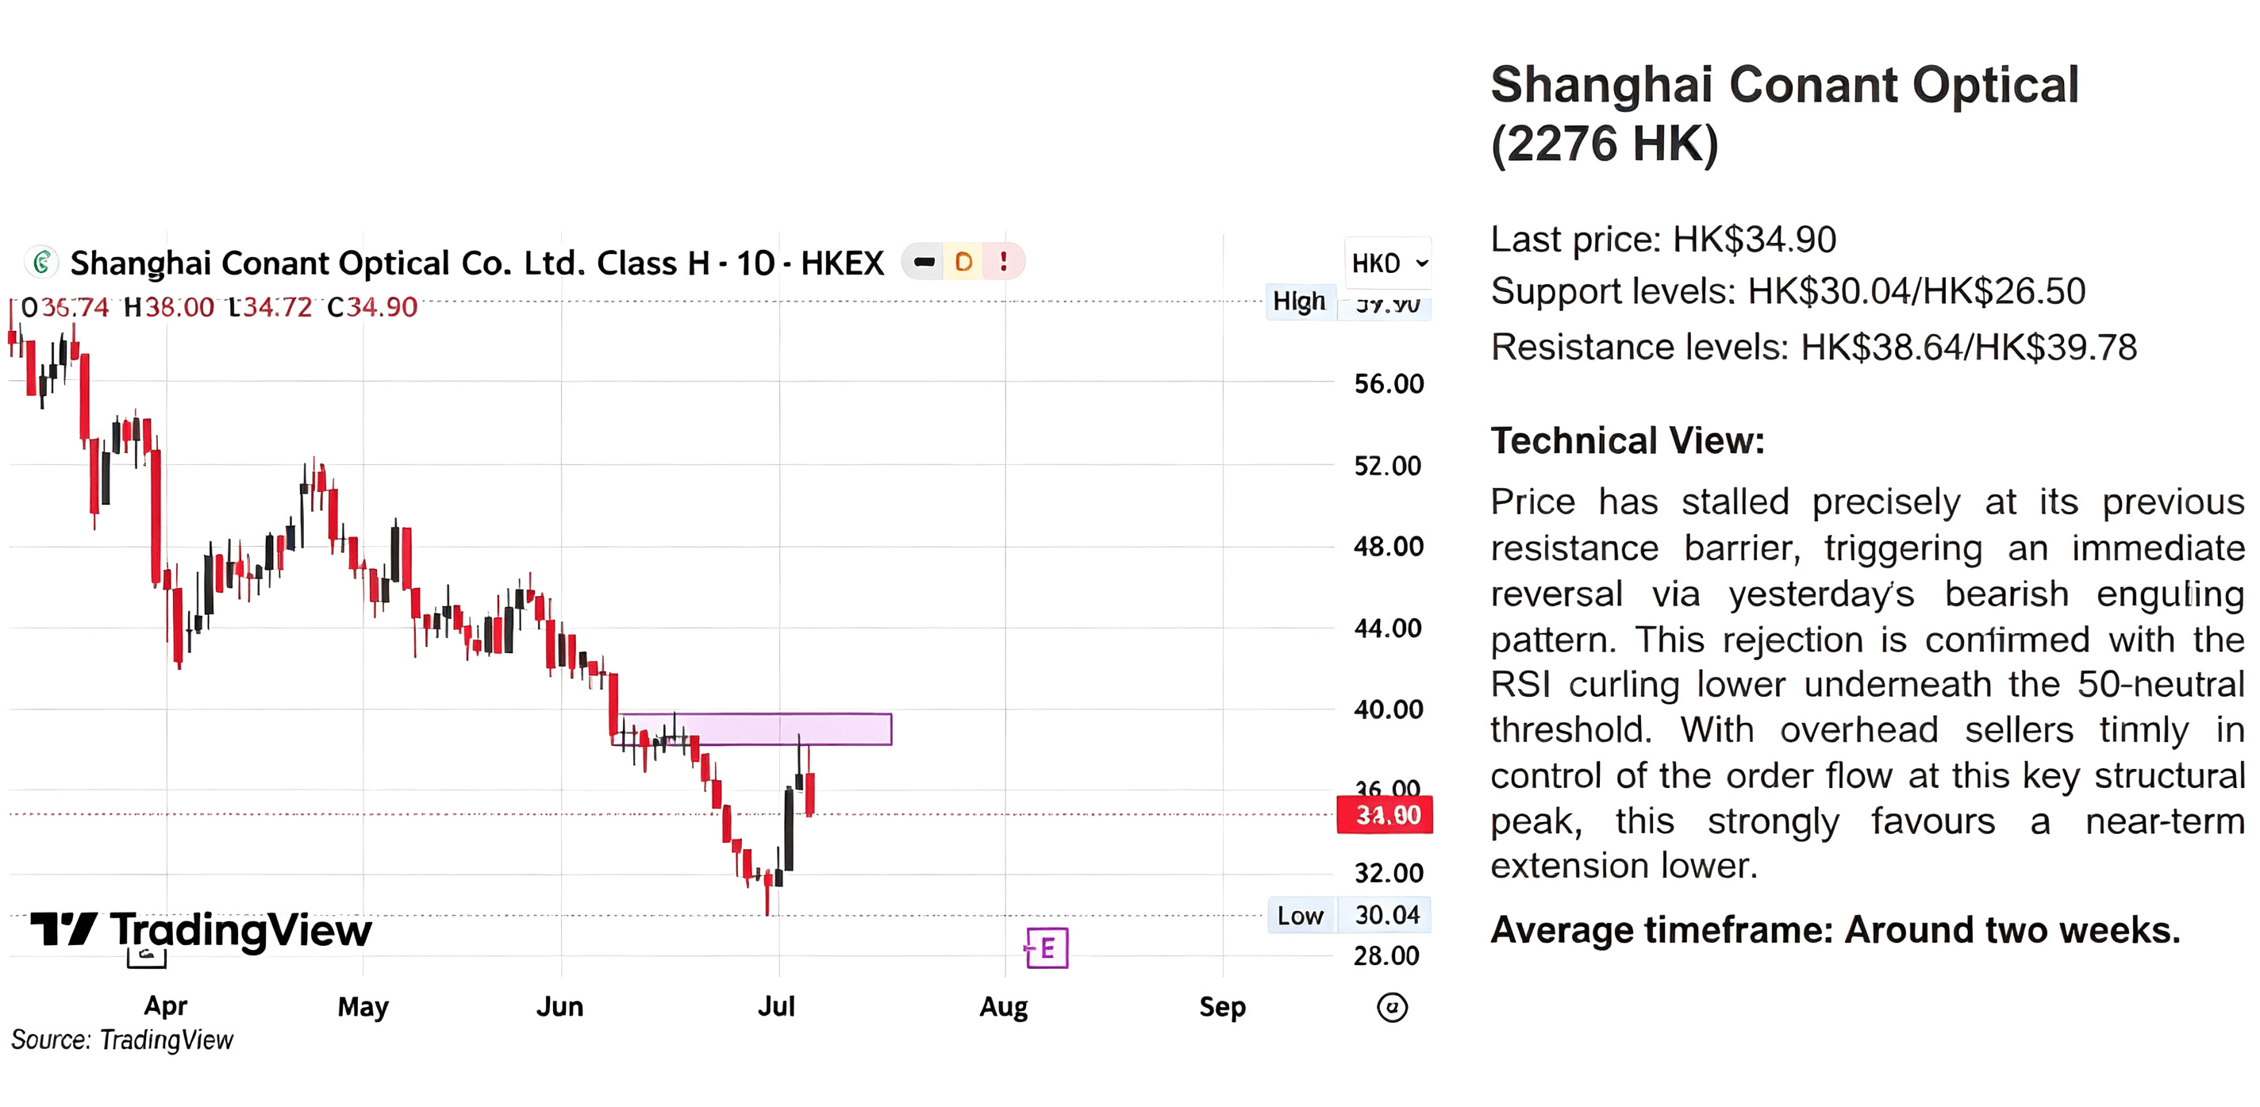This screenshot has height=1107, width=2260.
Task: Click the Source: TradingView caption text
Action: coord(122,1040)
